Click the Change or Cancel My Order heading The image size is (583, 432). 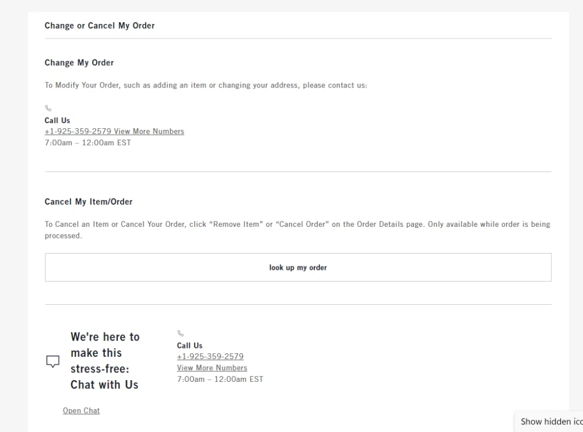(99, 25)
